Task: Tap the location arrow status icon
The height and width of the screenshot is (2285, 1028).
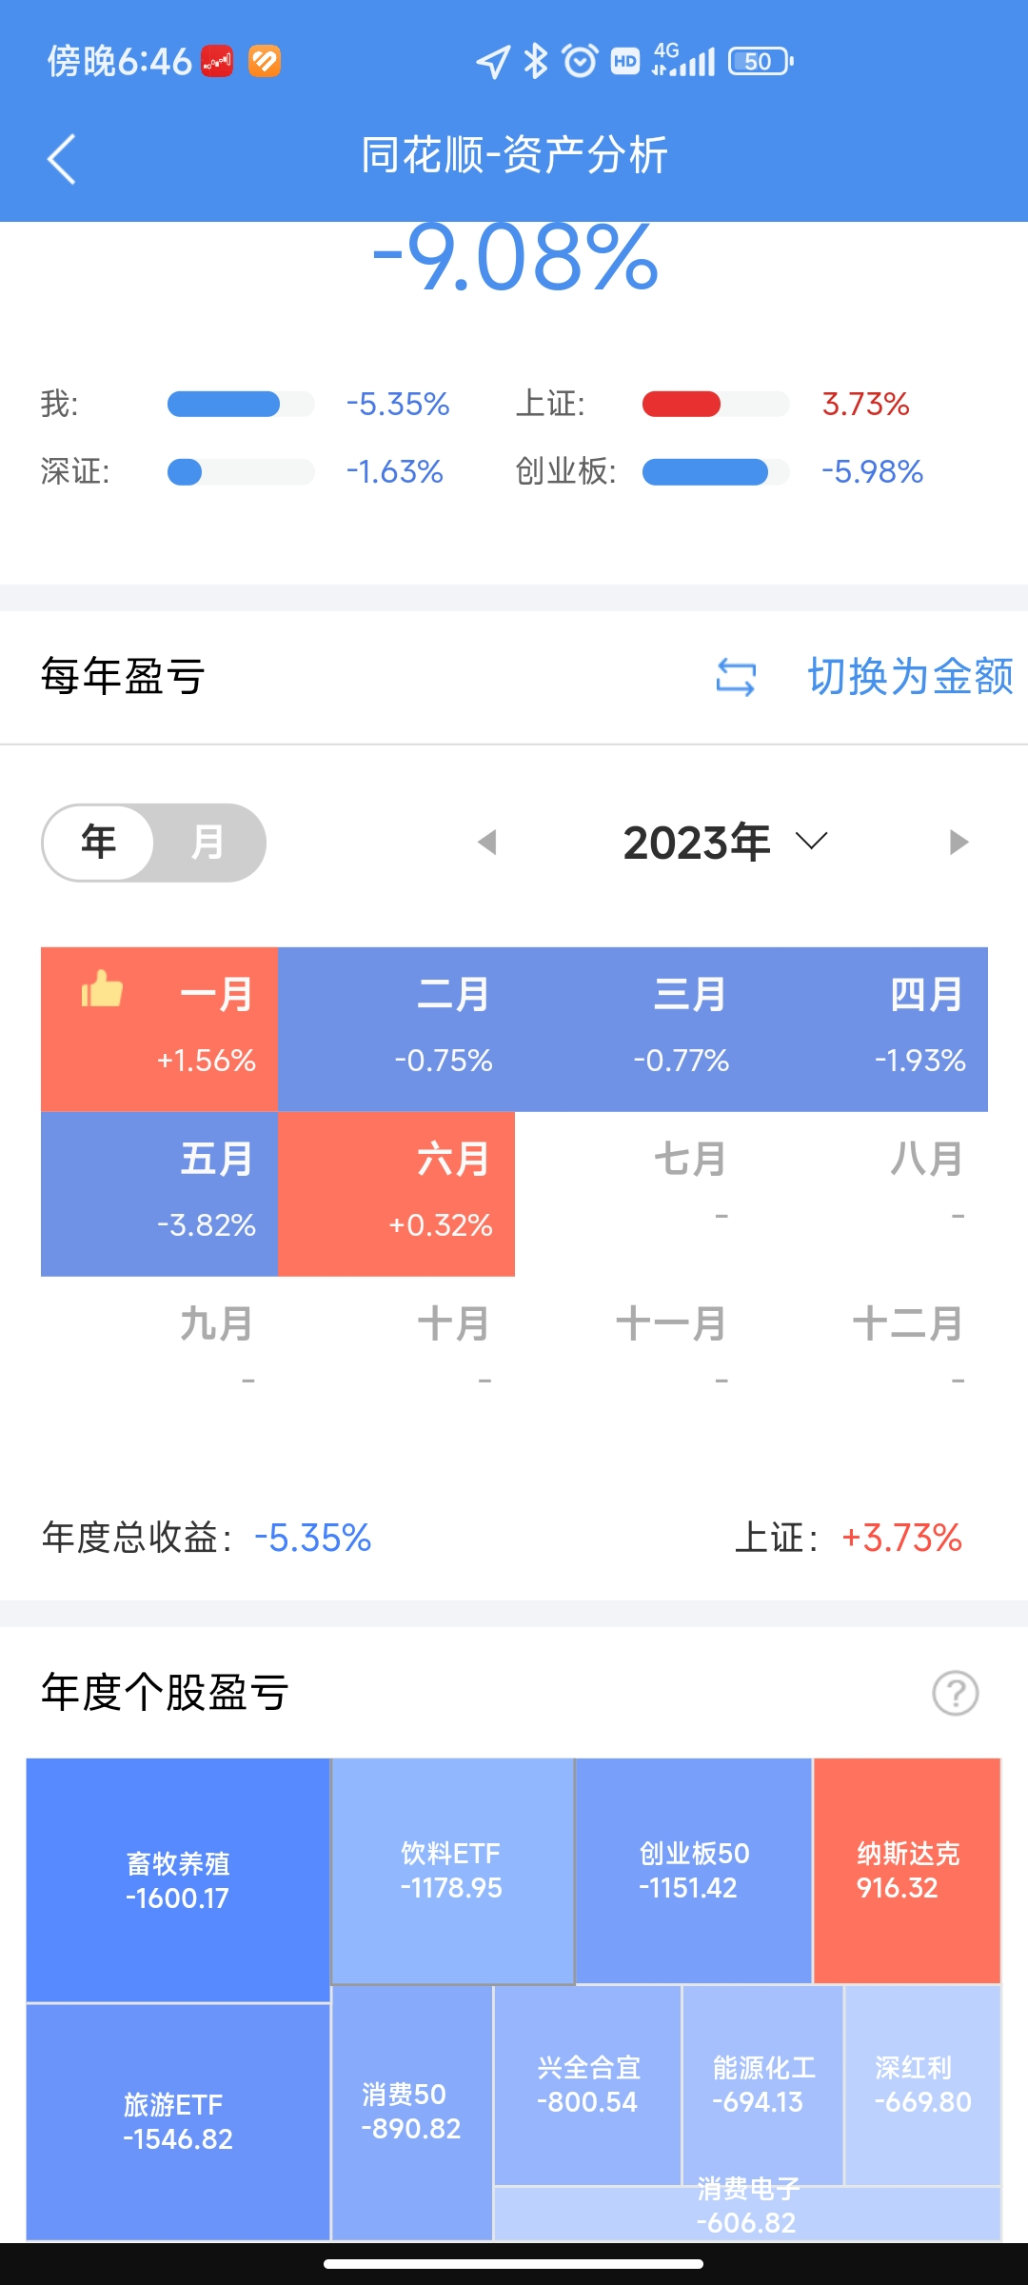Action: point(492,62)
